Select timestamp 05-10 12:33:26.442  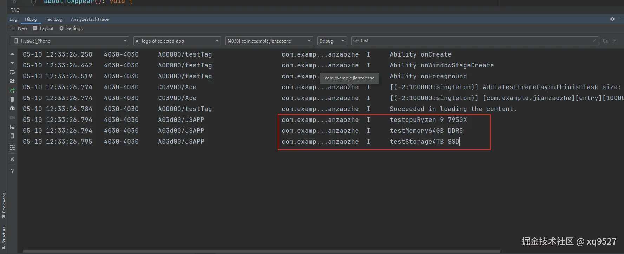(58, 65)
